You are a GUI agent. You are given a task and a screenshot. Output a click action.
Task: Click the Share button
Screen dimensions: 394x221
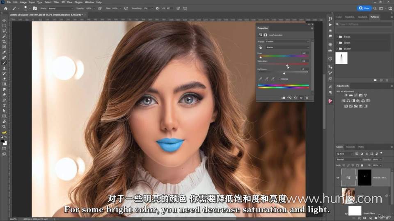pyautogui.click(x=364, y=8)
